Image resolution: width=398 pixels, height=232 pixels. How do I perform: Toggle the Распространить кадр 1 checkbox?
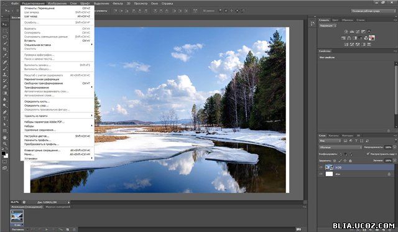368,154
